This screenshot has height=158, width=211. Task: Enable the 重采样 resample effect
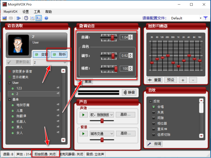[154, 129]
